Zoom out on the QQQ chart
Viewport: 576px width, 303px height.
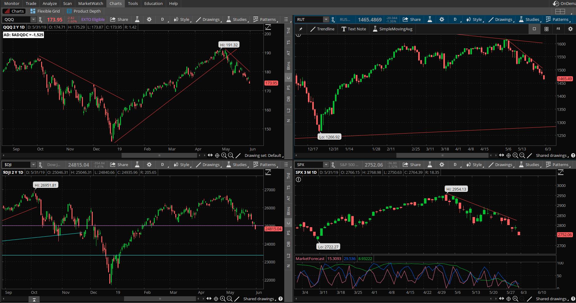point(231,155)
